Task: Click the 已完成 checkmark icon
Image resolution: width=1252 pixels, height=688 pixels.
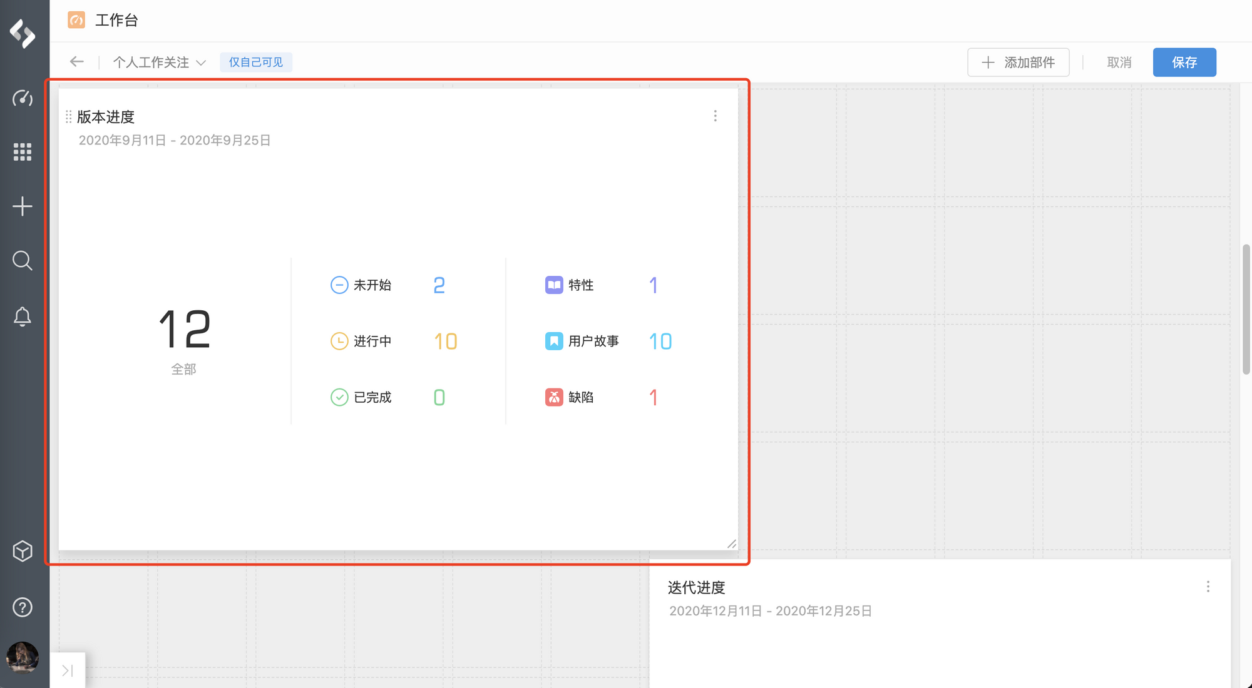Action: pos(339,397)
